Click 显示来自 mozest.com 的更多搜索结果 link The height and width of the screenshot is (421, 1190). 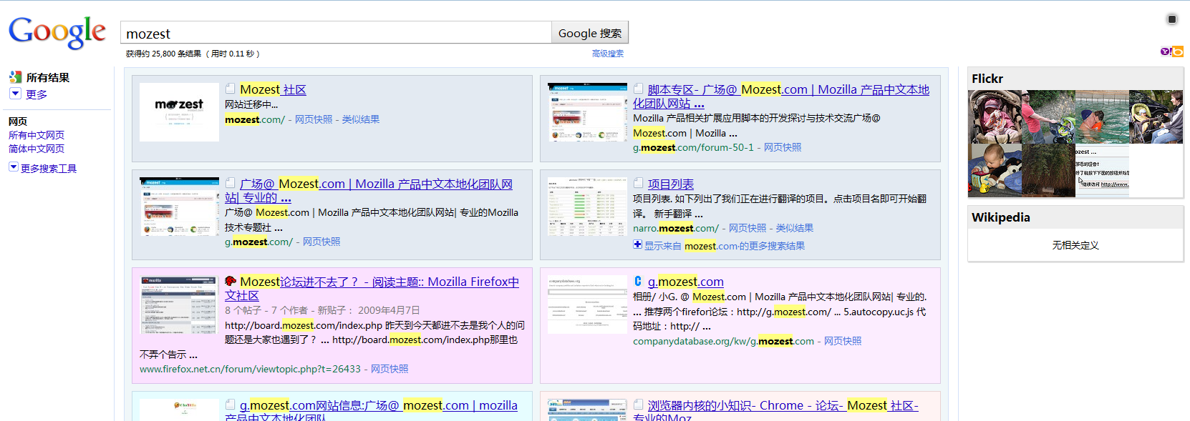725,246
